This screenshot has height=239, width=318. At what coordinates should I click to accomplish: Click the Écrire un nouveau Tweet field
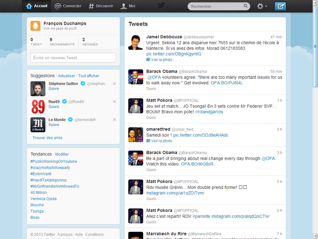(73, 58)
